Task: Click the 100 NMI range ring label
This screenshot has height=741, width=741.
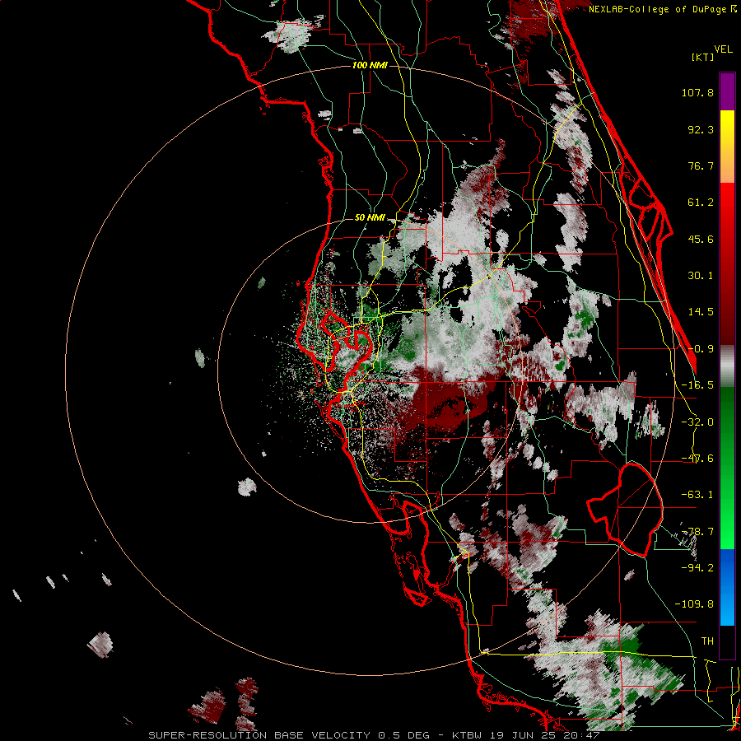Action: pyautogui.click(x=370, y=65)
